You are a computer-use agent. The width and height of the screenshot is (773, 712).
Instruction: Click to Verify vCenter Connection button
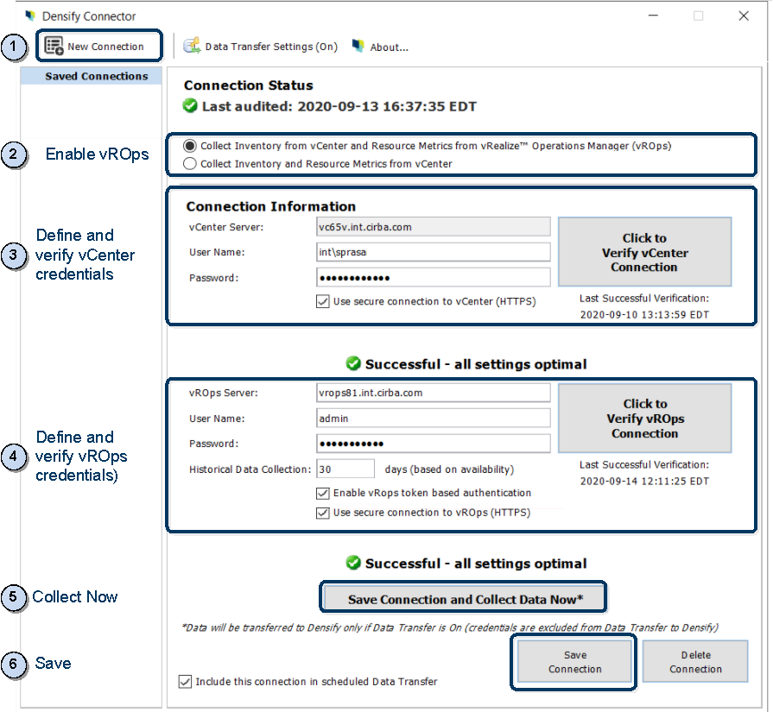pos(644,252)
